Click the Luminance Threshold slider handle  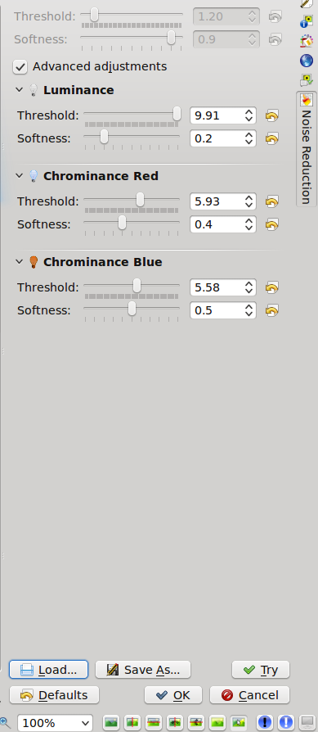[x=177, y=114]
